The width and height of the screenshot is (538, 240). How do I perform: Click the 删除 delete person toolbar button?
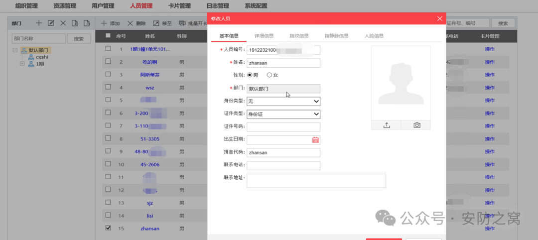pyautogui.click(x=136, y=23)
